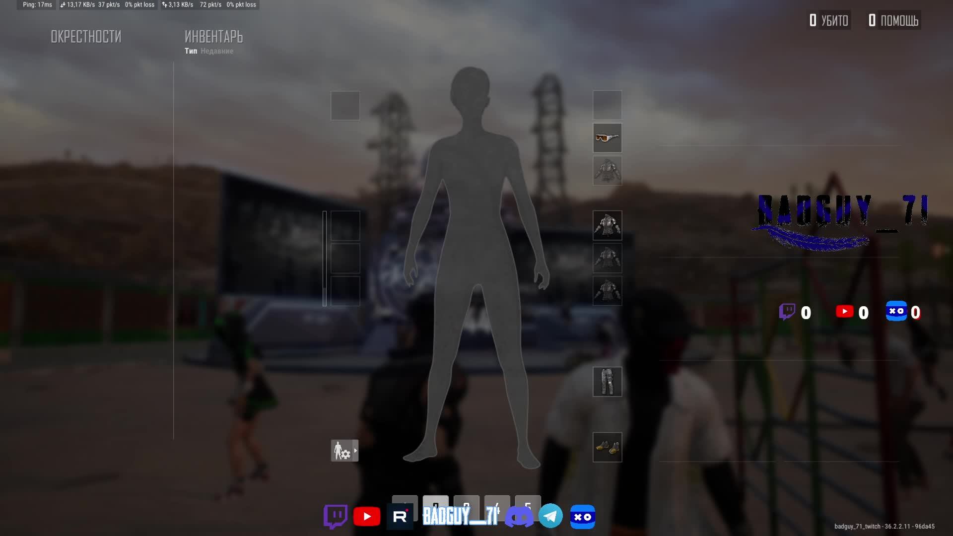Select the pants equipment slot
This screenshot has height=536, width=953.
pyautogui.click(x=607, y=382)
